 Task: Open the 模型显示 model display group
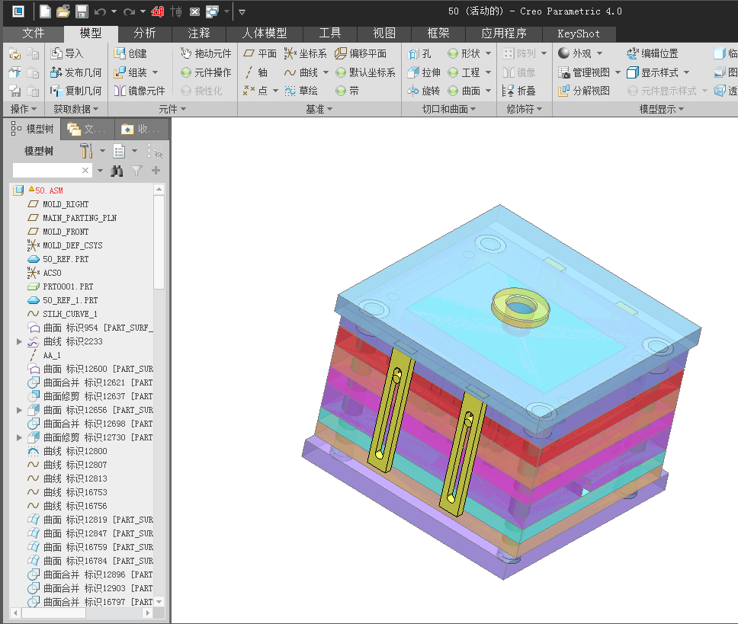(661, 109)
